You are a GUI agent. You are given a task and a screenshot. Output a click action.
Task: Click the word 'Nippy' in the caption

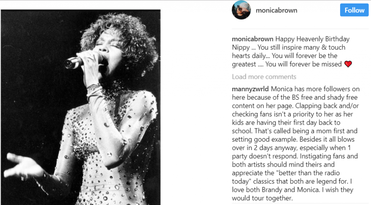point(241,47)
